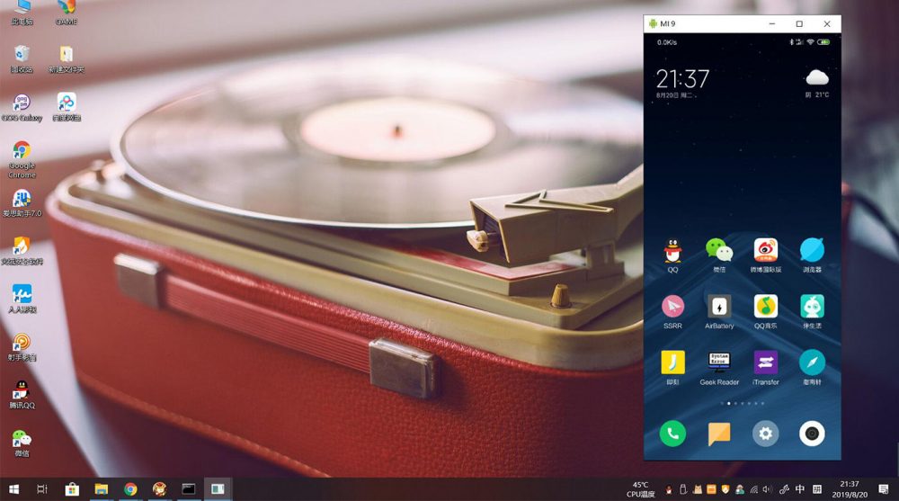Click the active MI 9 mirror taskbar button

(x=218, y=489)
